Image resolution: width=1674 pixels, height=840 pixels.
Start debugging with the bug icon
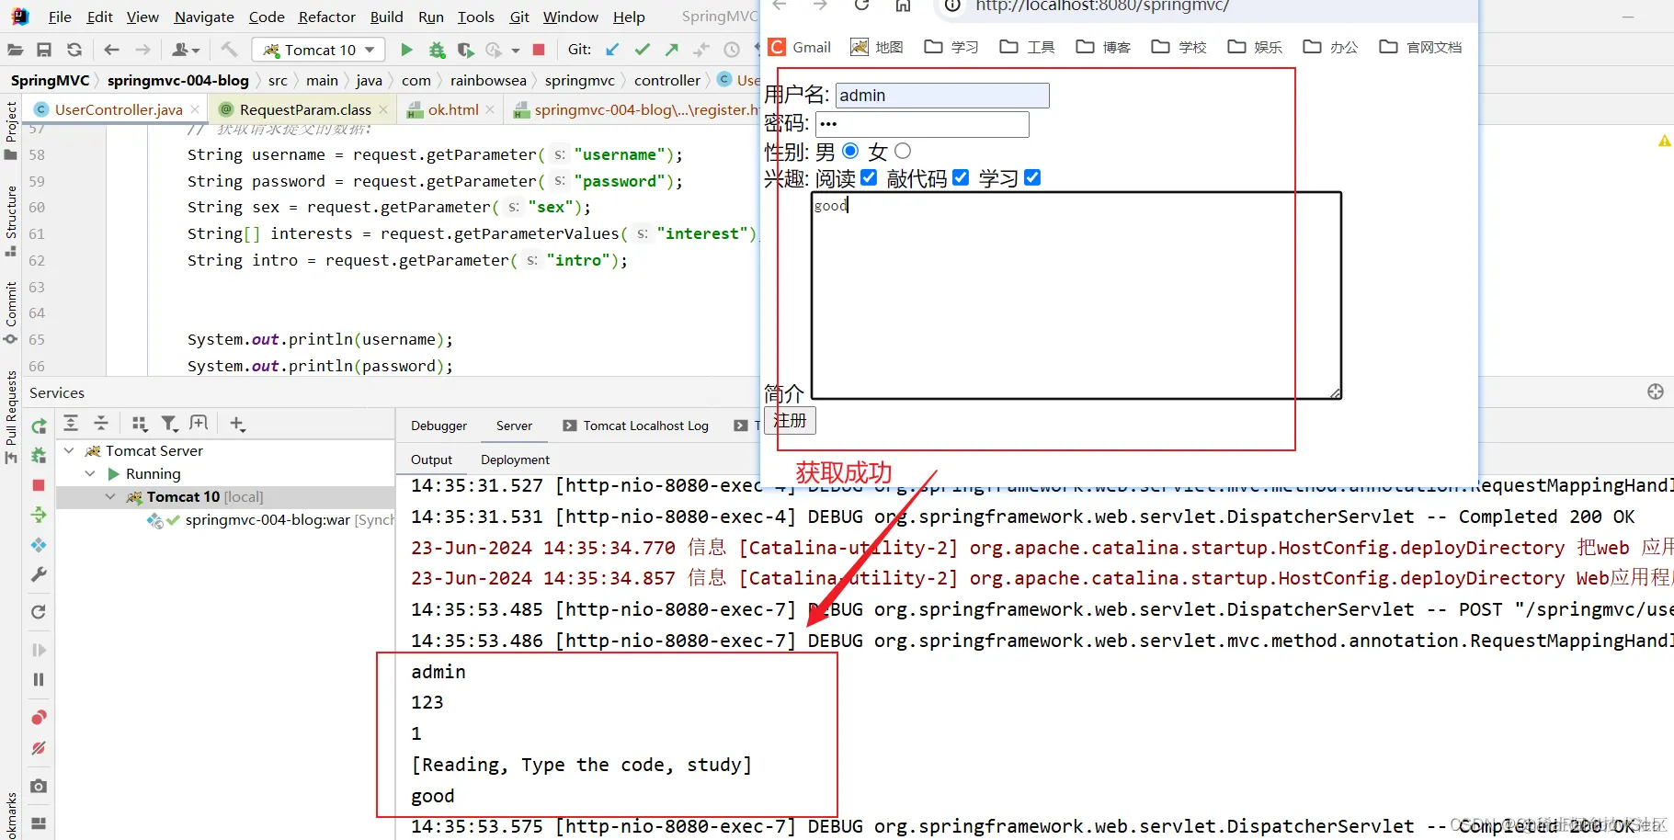(437, 50)
